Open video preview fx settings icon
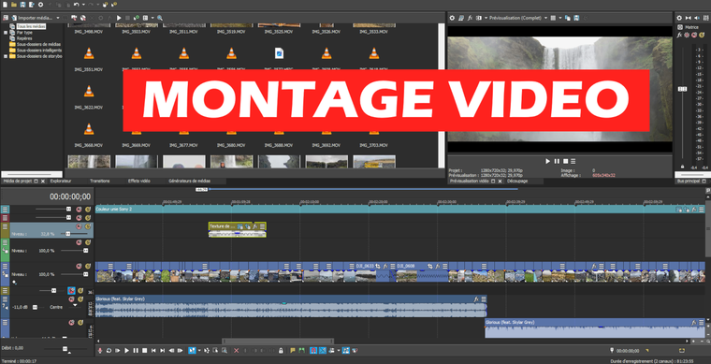 470,18
